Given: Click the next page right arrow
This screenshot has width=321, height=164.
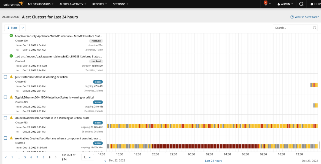Looking at the screenshot, I should coord(56,157).
